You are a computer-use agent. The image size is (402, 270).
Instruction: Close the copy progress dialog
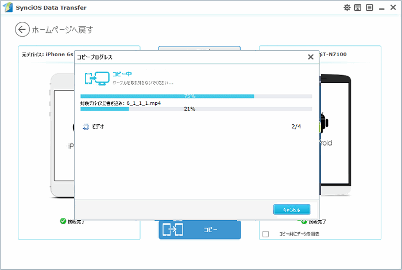point(311,57)
